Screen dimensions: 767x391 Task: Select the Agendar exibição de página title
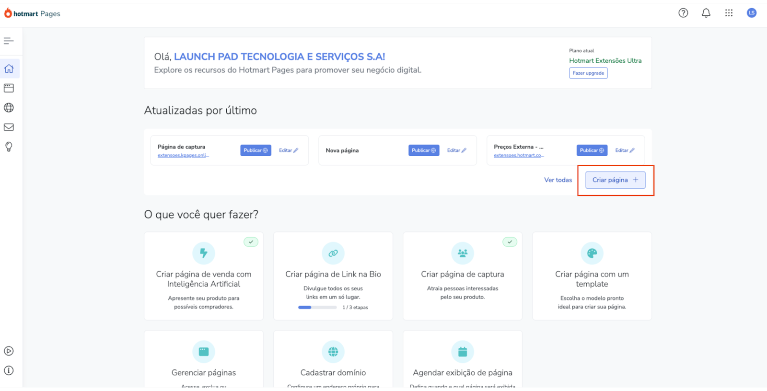(463, 373)
